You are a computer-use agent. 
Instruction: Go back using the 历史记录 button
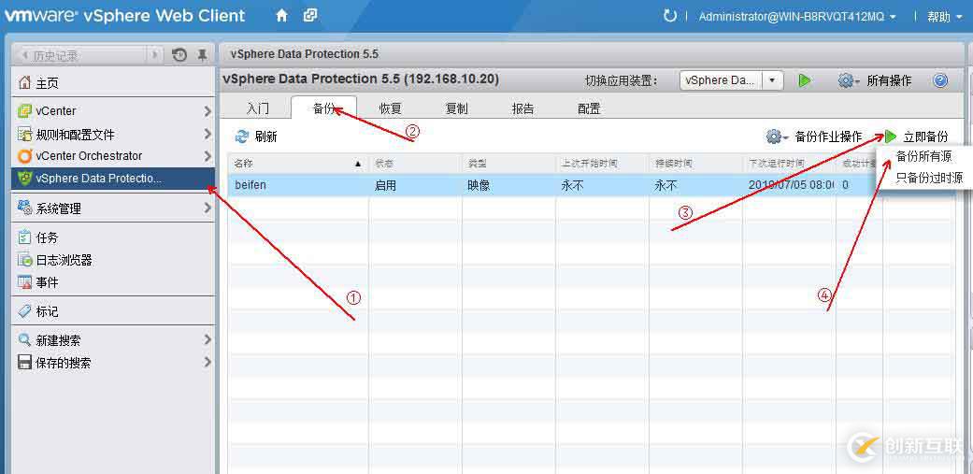[x=80, y=56]
